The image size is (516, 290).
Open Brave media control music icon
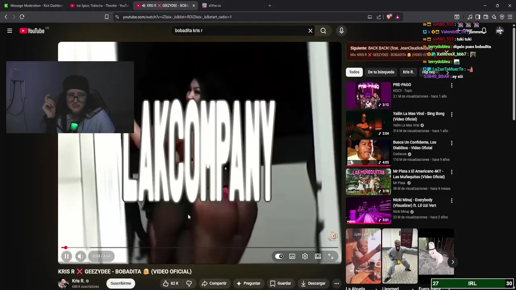pyautogui.click(x=470, y=17)
